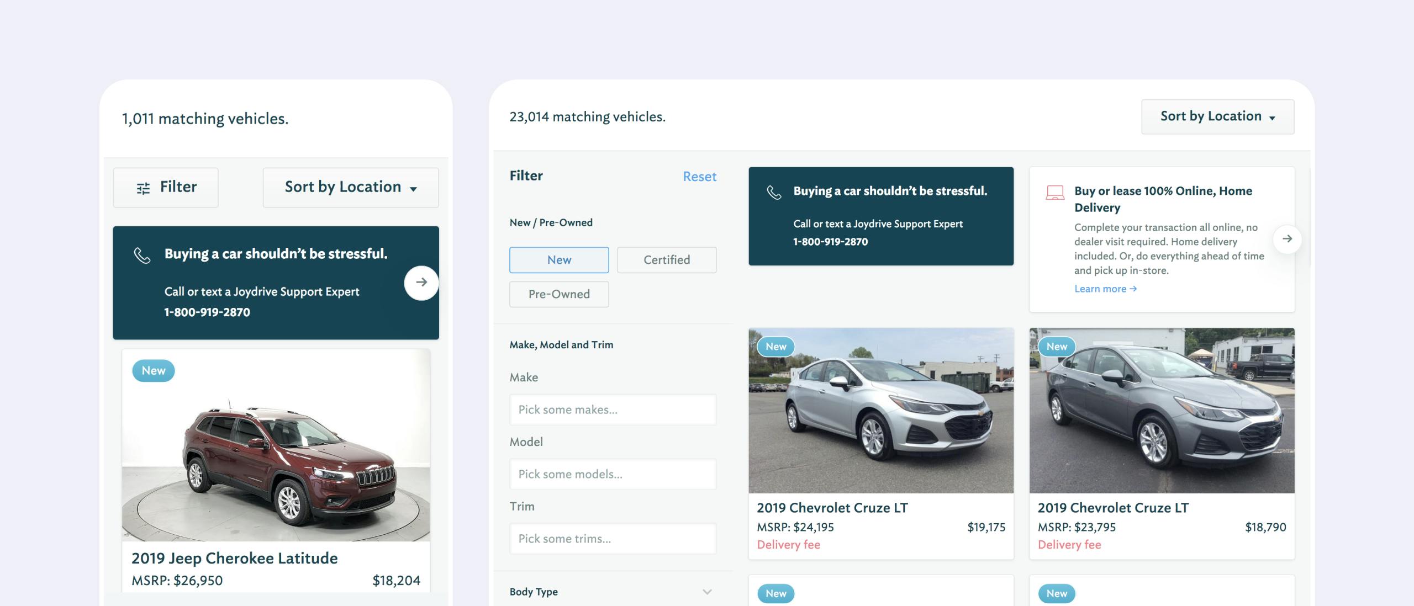The height and width of the screenshot is (606, 1414).
Task: Open the Model picker dropdown
Action: [613, 473]
